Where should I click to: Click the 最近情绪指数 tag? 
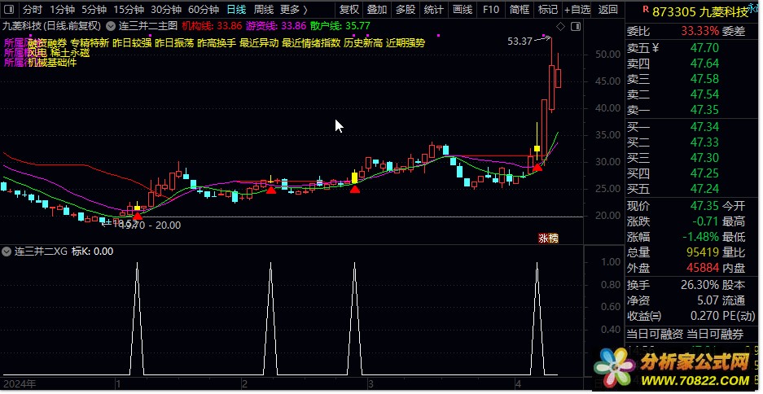pos(311,43)
